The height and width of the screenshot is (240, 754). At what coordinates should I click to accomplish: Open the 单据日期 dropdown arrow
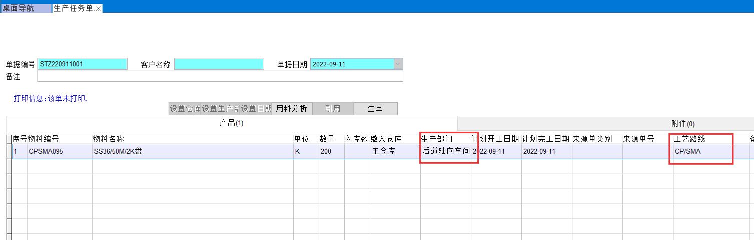point(398,64)
